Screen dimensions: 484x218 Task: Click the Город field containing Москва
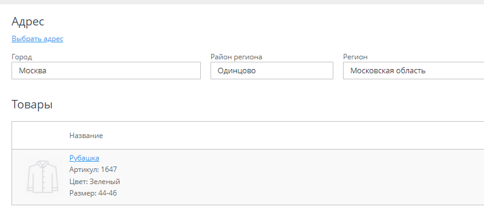[106, 70]
